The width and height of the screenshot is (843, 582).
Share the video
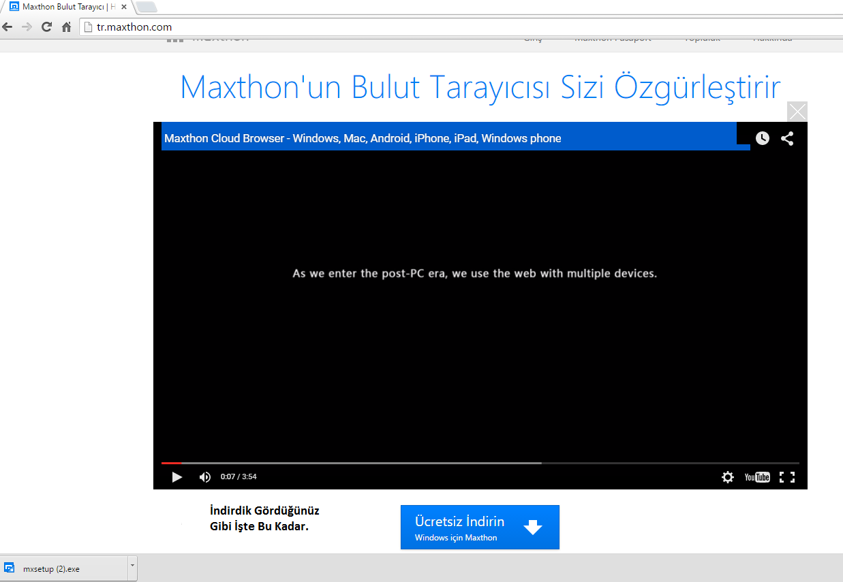(x=787, y=138)
